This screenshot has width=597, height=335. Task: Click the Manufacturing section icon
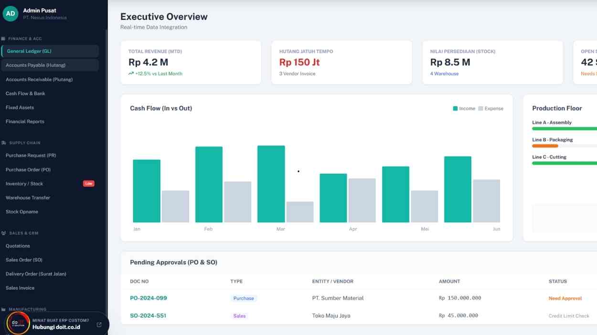4,309
